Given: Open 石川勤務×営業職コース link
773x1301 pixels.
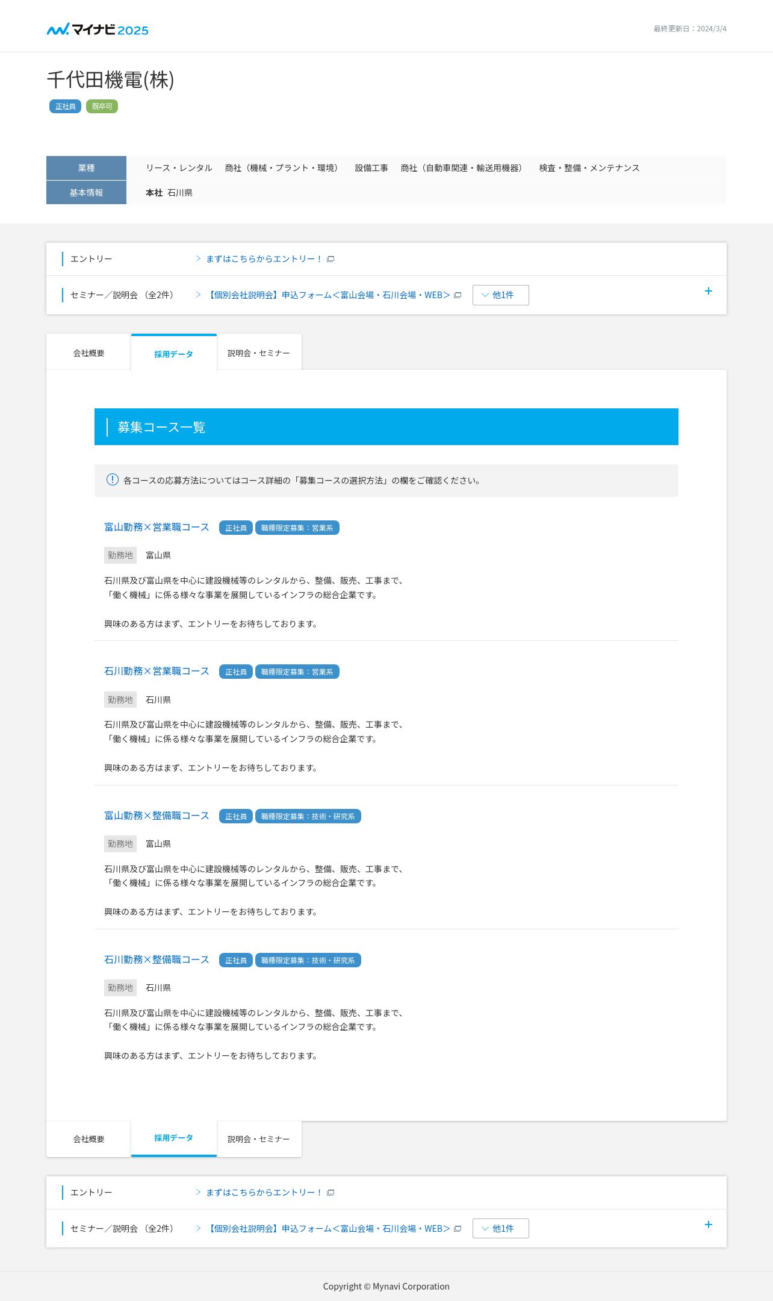Looking at the screenshot, I should tap(157, 671).
